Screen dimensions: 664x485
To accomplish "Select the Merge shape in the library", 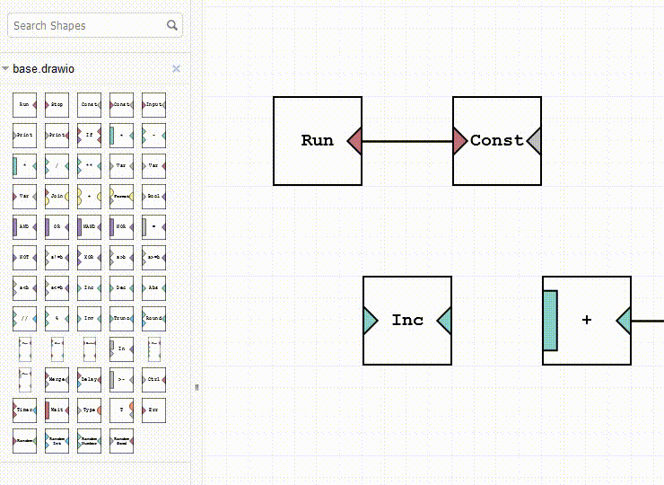I will tap(57, 380).
